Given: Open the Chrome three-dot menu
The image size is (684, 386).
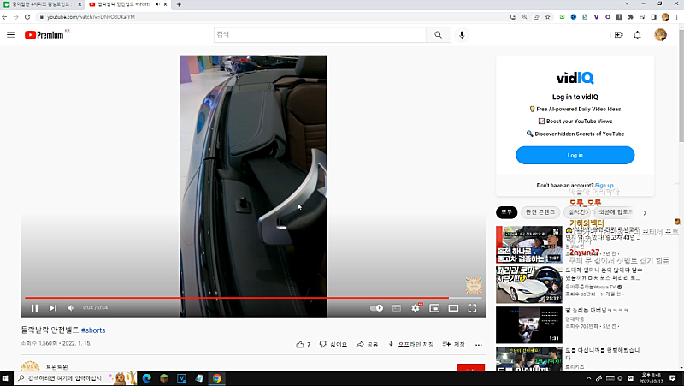Looking at the screenshot, I should (676, 17).
